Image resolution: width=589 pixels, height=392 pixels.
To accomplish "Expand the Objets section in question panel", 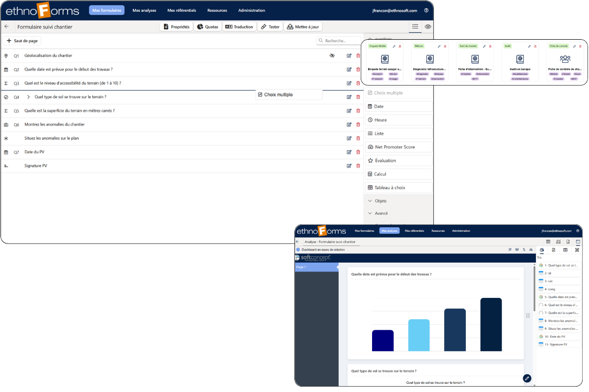I will (x=370, y=201).
